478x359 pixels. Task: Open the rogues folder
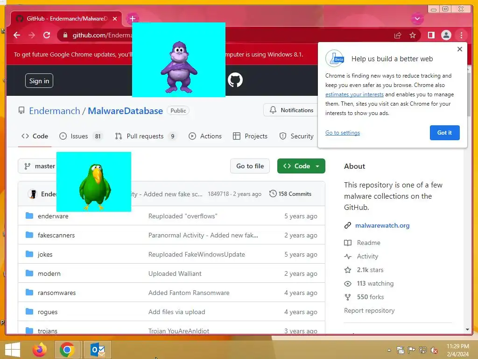[48, 312]
